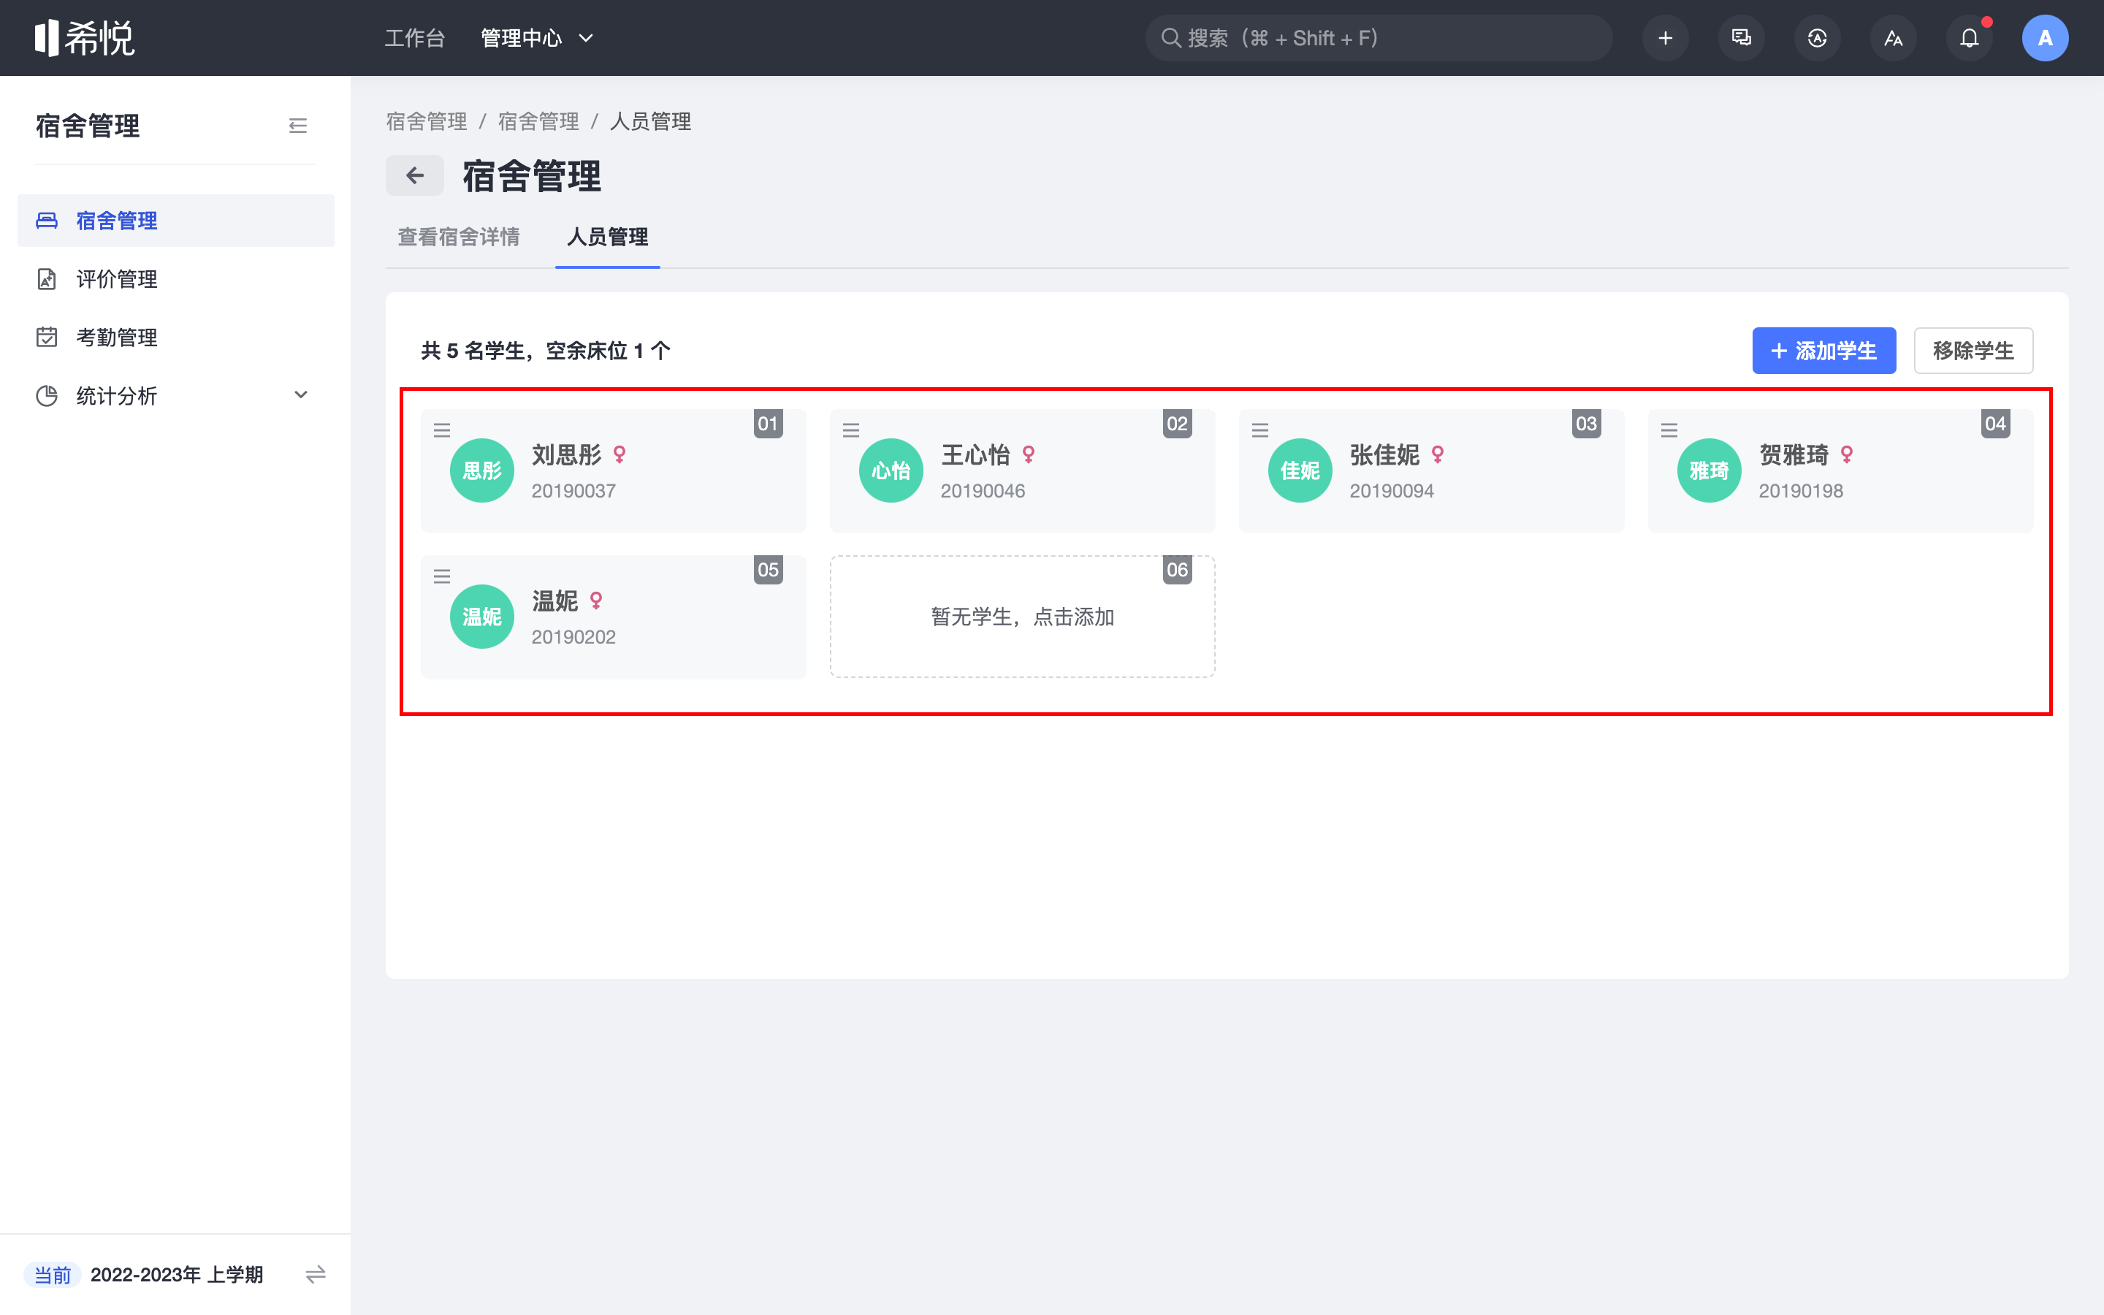Click student ID 20190037
2104x1315 pixels.
pyautogui.click(x=573, y=490)
